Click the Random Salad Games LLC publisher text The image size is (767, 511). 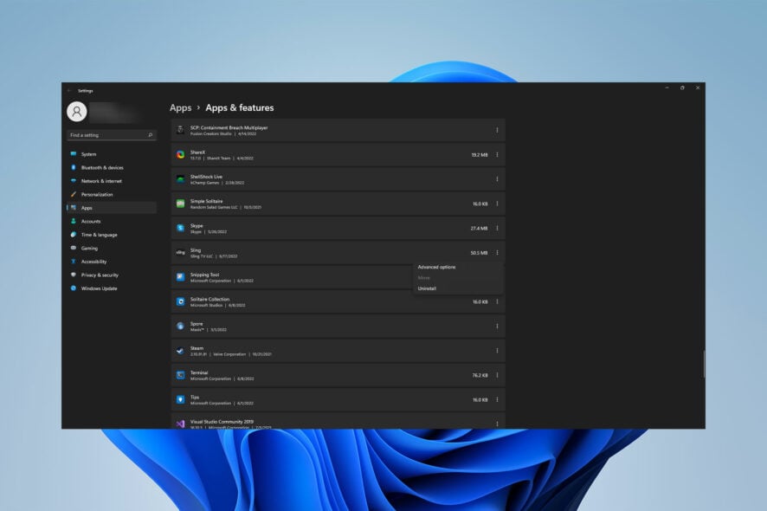[214, 208]
